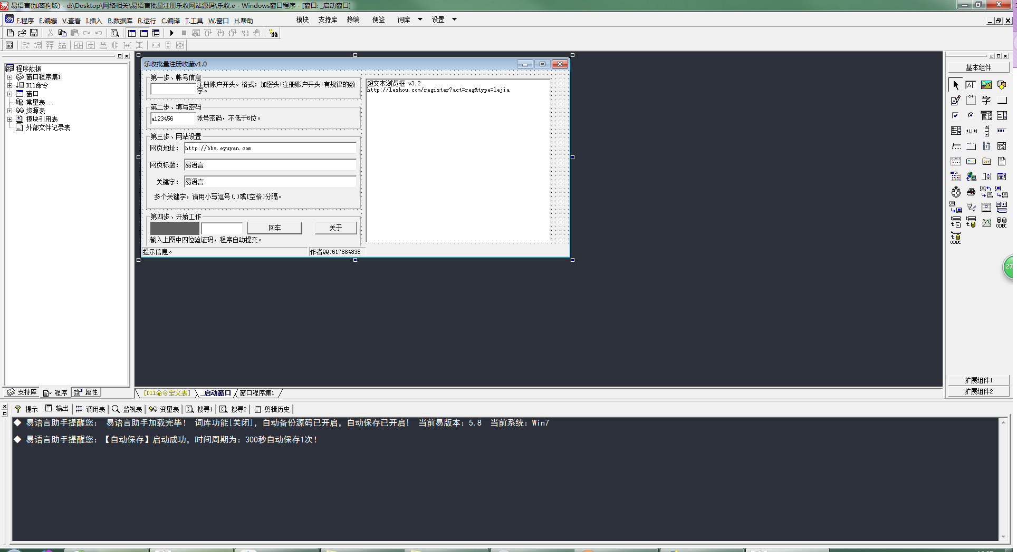The width and height of the screenshot is (1017, 552).
Task: Click the binoculars find icon in toolbar
Action: click(273, 33)
